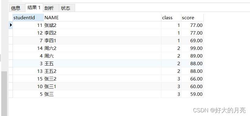The width and height of the screenshot is (250, 116).
Task: Click the current row arrow indicator
Action: [11, 25]
